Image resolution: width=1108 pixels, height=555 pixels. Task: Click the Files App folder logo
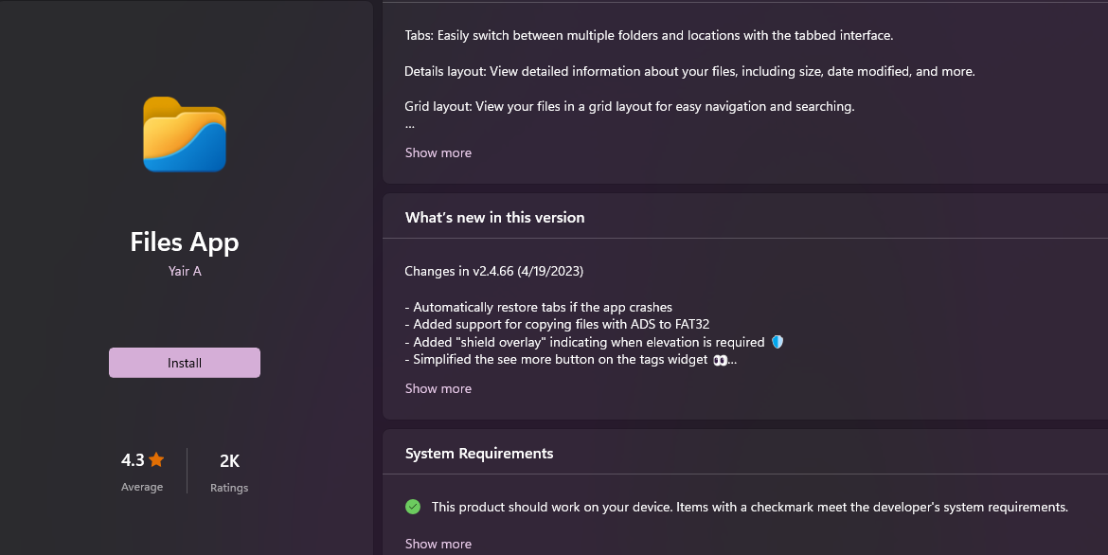point(185,134)
